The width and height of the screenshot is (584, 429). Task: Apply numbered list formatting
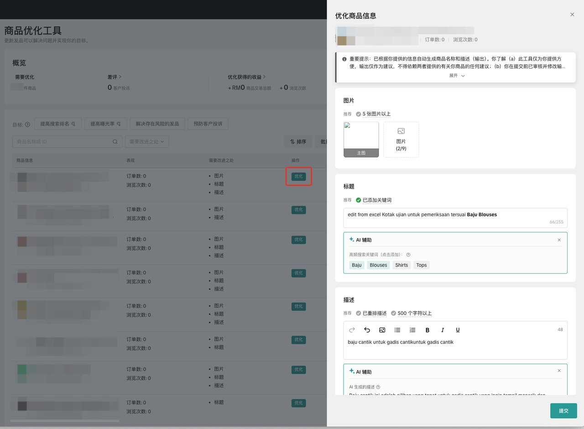point(412,330)
